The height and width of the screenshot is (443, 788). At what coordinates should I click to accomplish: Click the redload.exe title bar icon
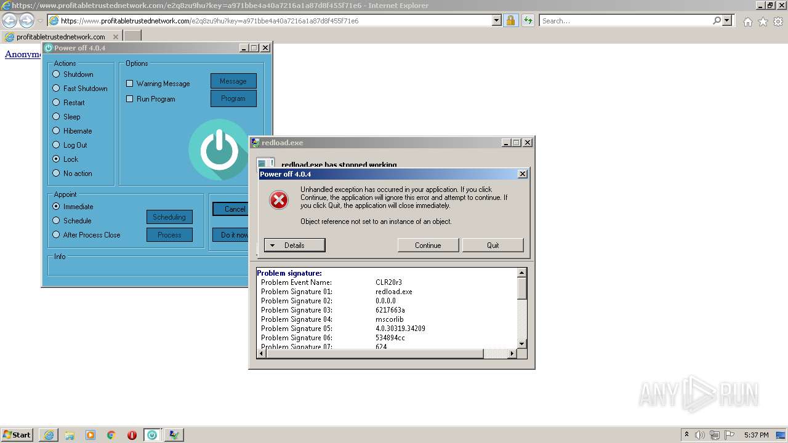coord(255,143)
